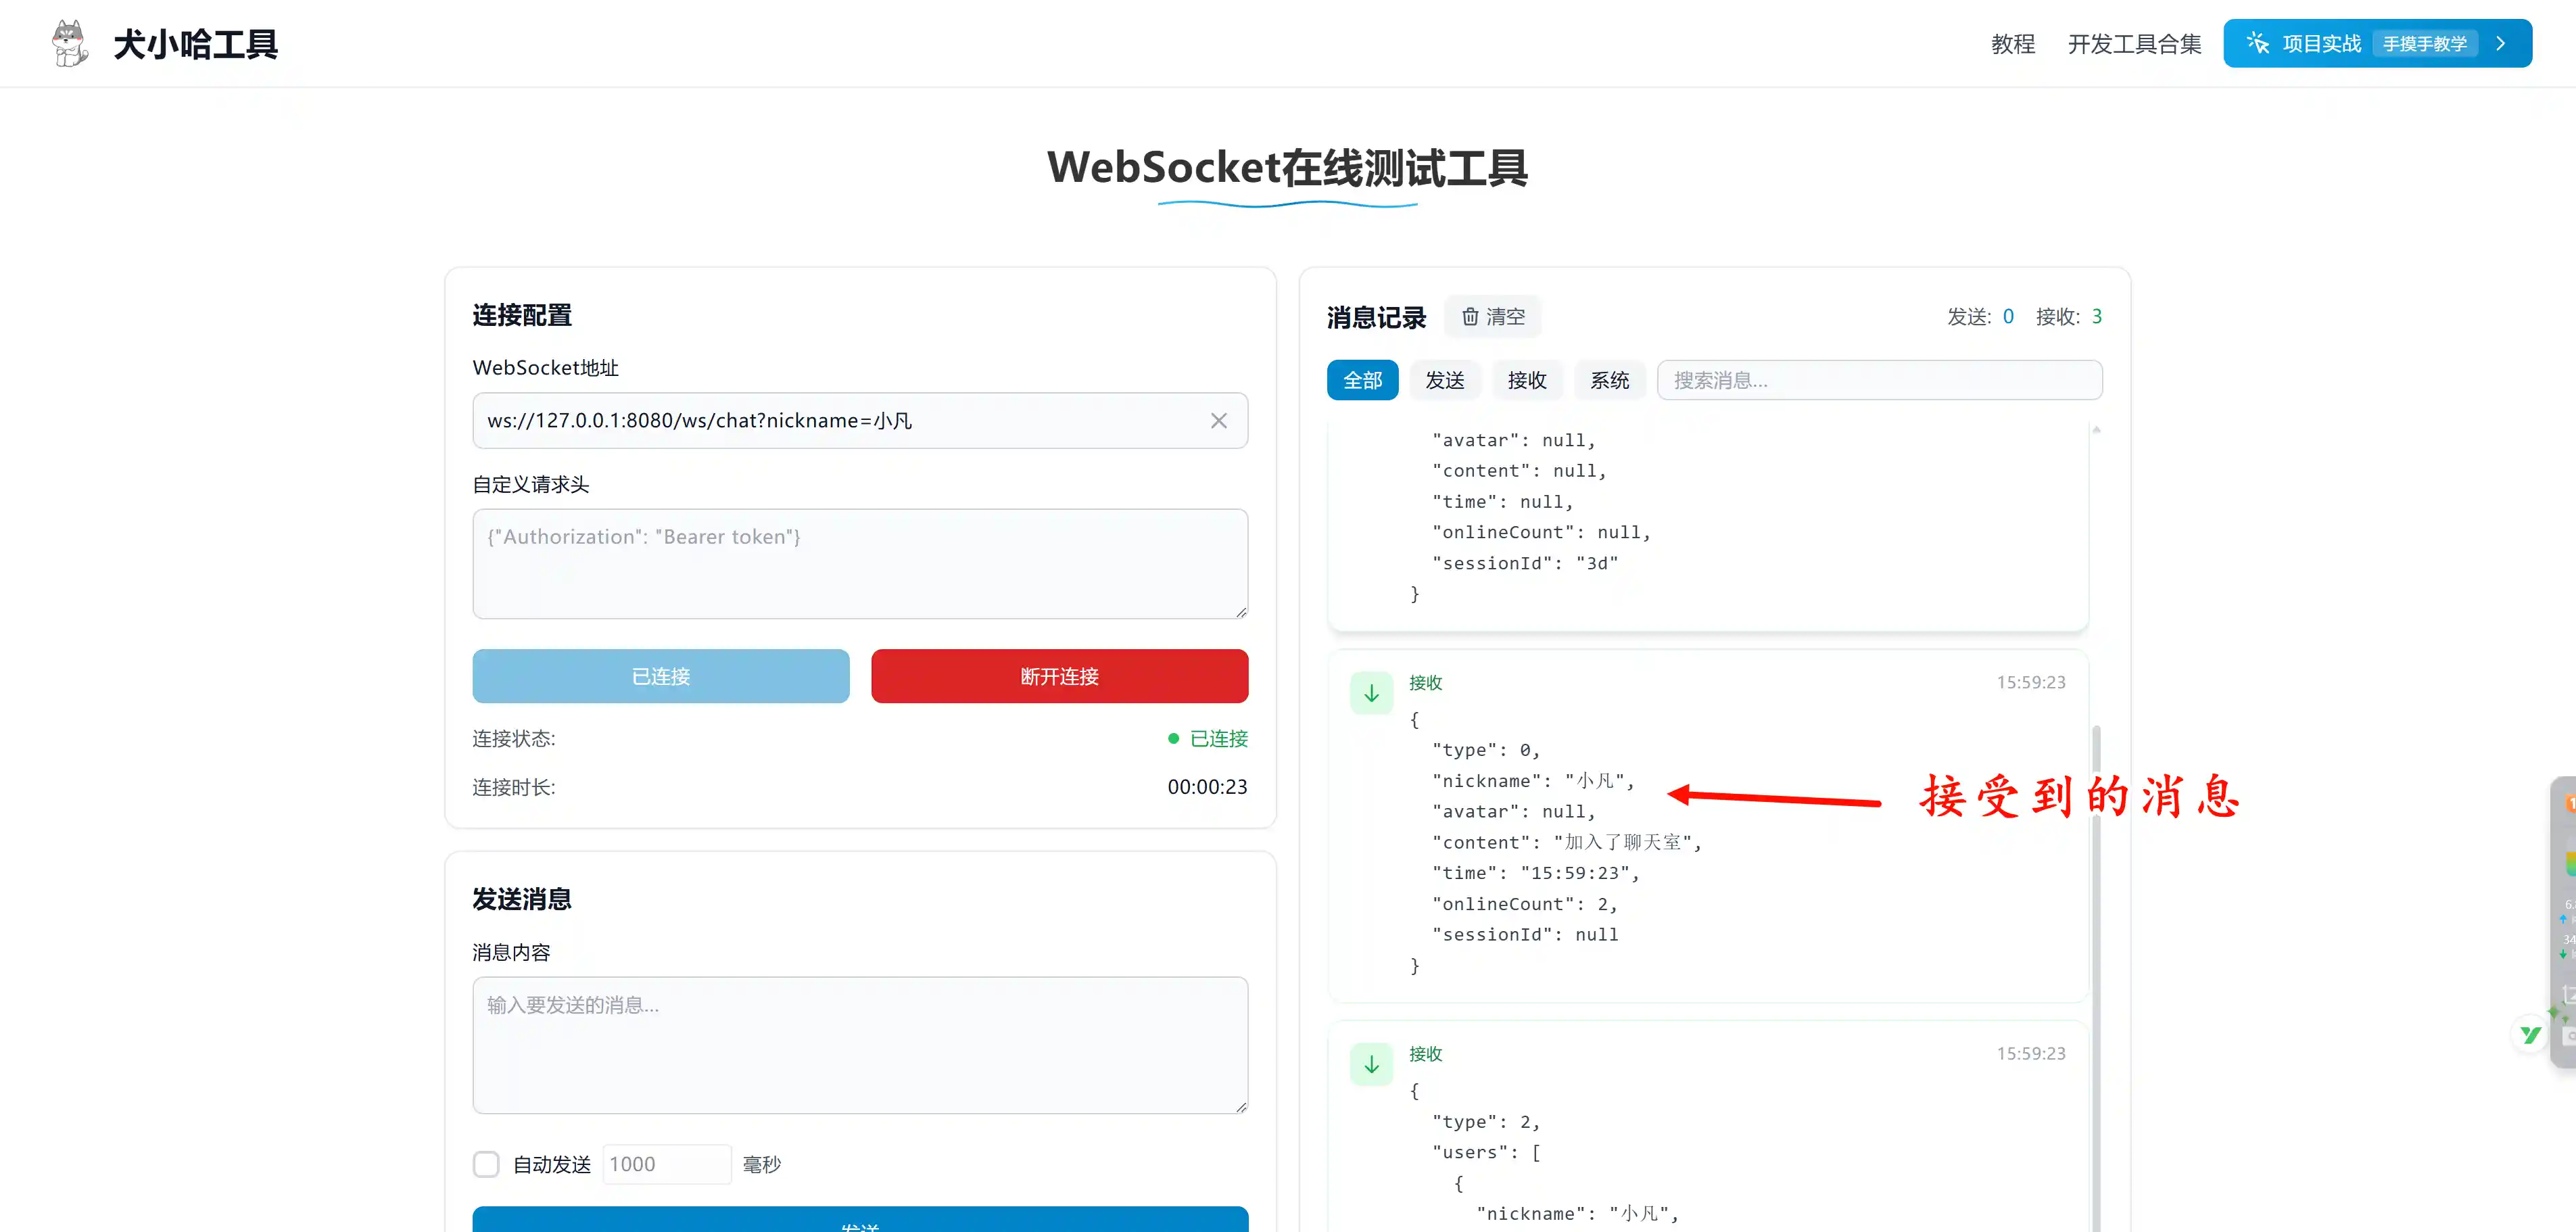Screen dimensions: 2576x1232
Task: Click the X icon to clear WebSocket address
Action: (1218, 420)
